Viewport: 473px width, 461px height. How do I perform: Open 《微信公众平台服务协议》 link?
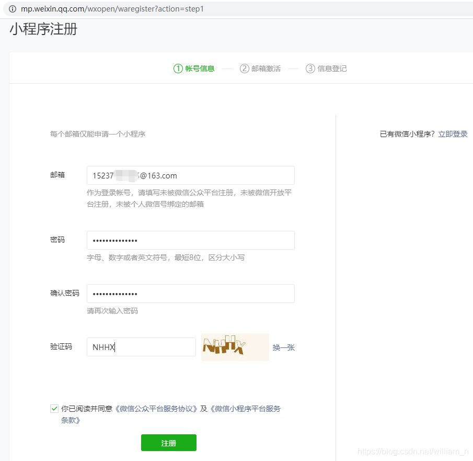[156, 409]
